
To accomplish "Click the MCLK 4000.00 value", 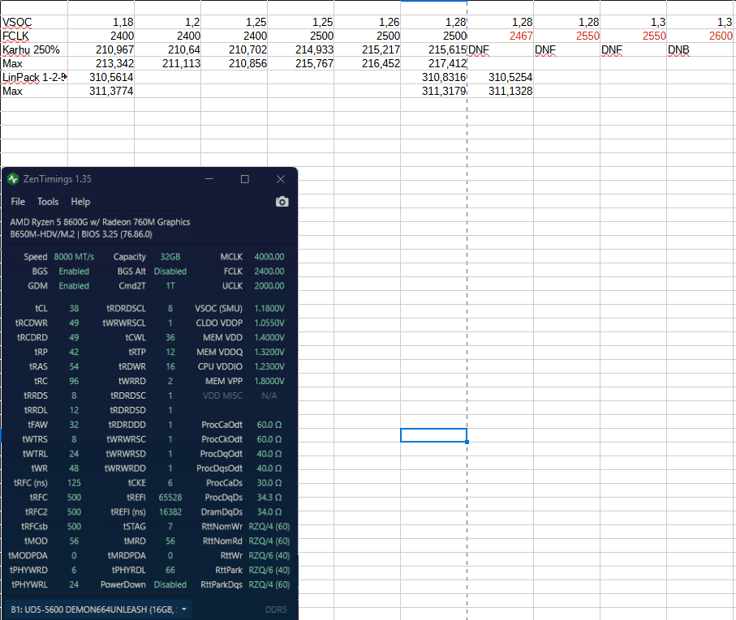I will pyautogui.click(x=269, y=257).
